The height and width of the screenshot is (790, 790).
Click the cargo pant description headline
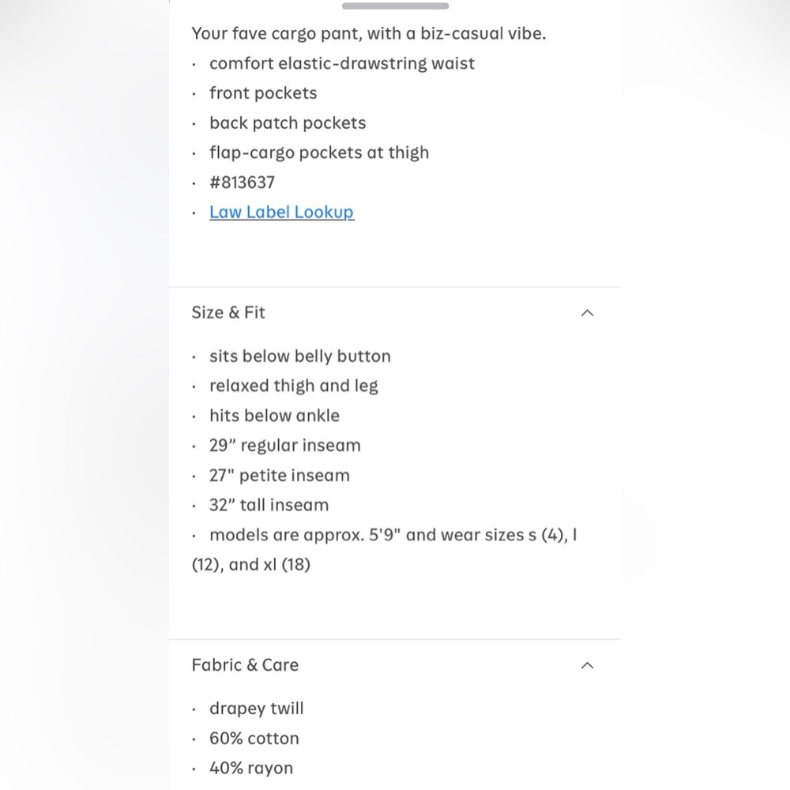point(368,33)
